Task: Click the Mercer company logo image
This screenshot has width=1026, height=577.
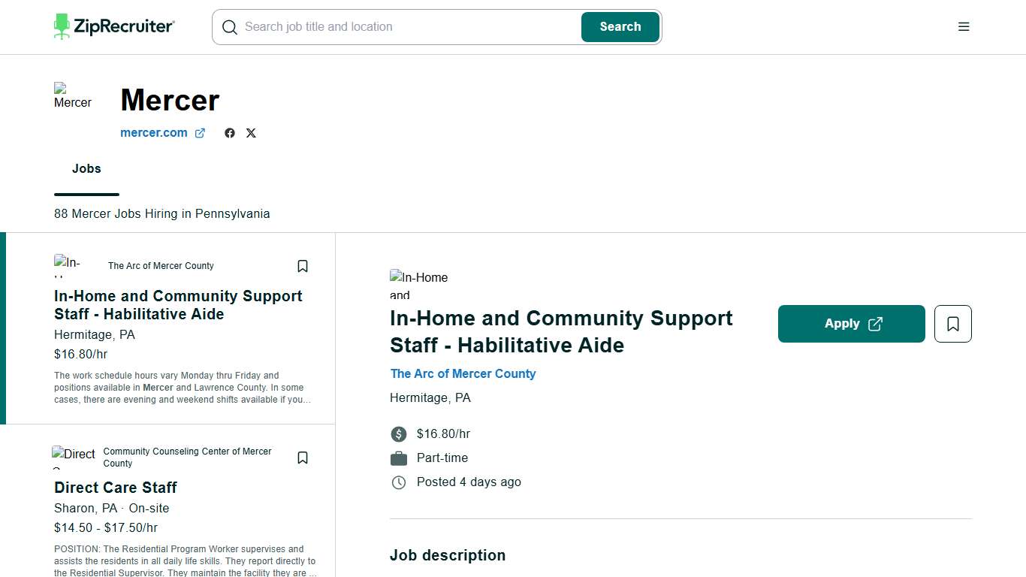Action: coord(73,97)
